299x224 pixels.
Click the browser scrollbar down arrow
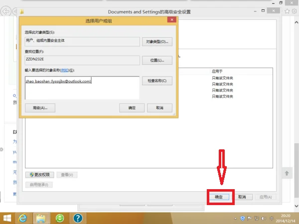coord(297,206)
